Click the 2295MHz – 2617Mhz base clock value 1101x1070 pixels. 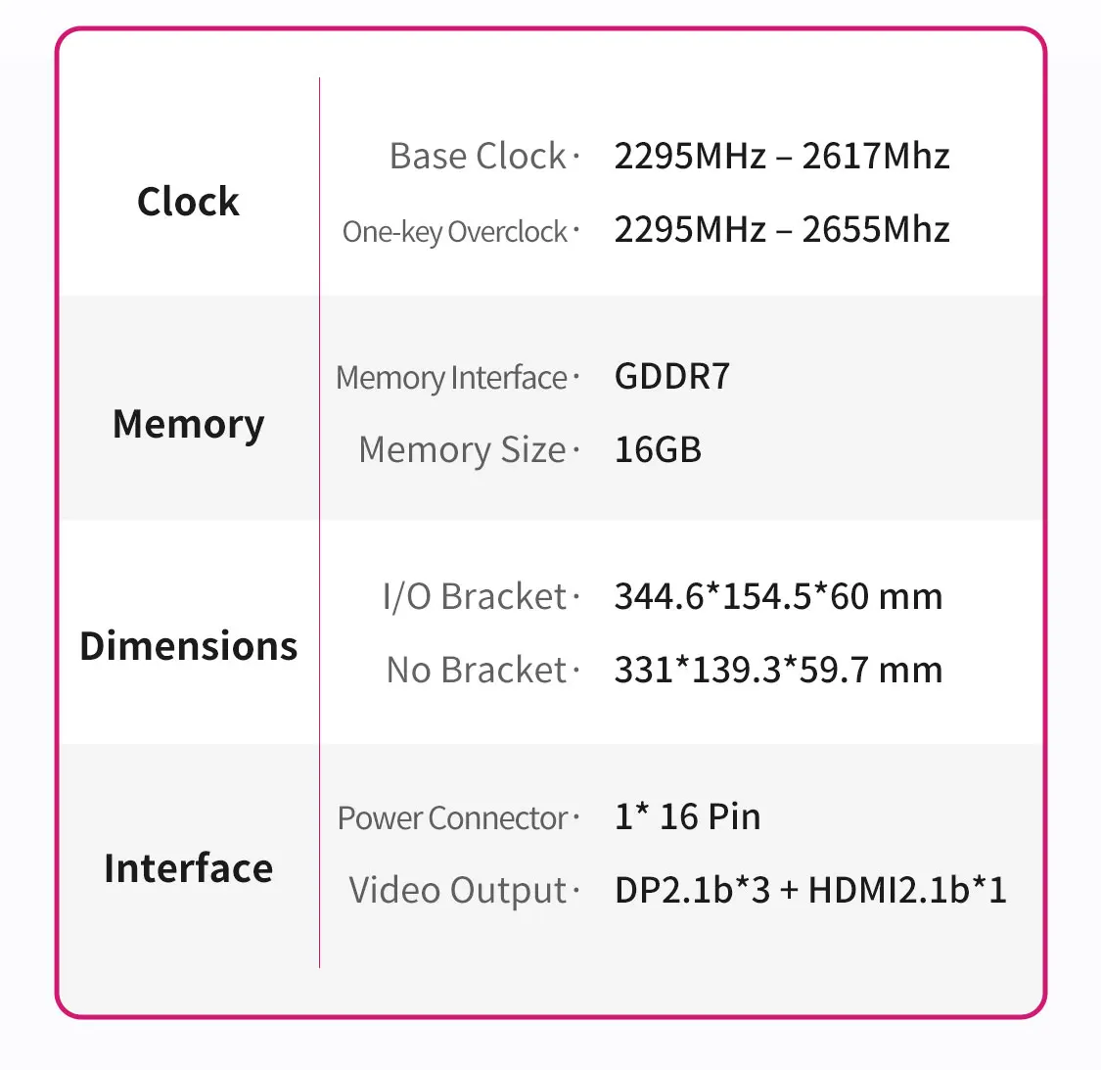(x=781, y=156)
